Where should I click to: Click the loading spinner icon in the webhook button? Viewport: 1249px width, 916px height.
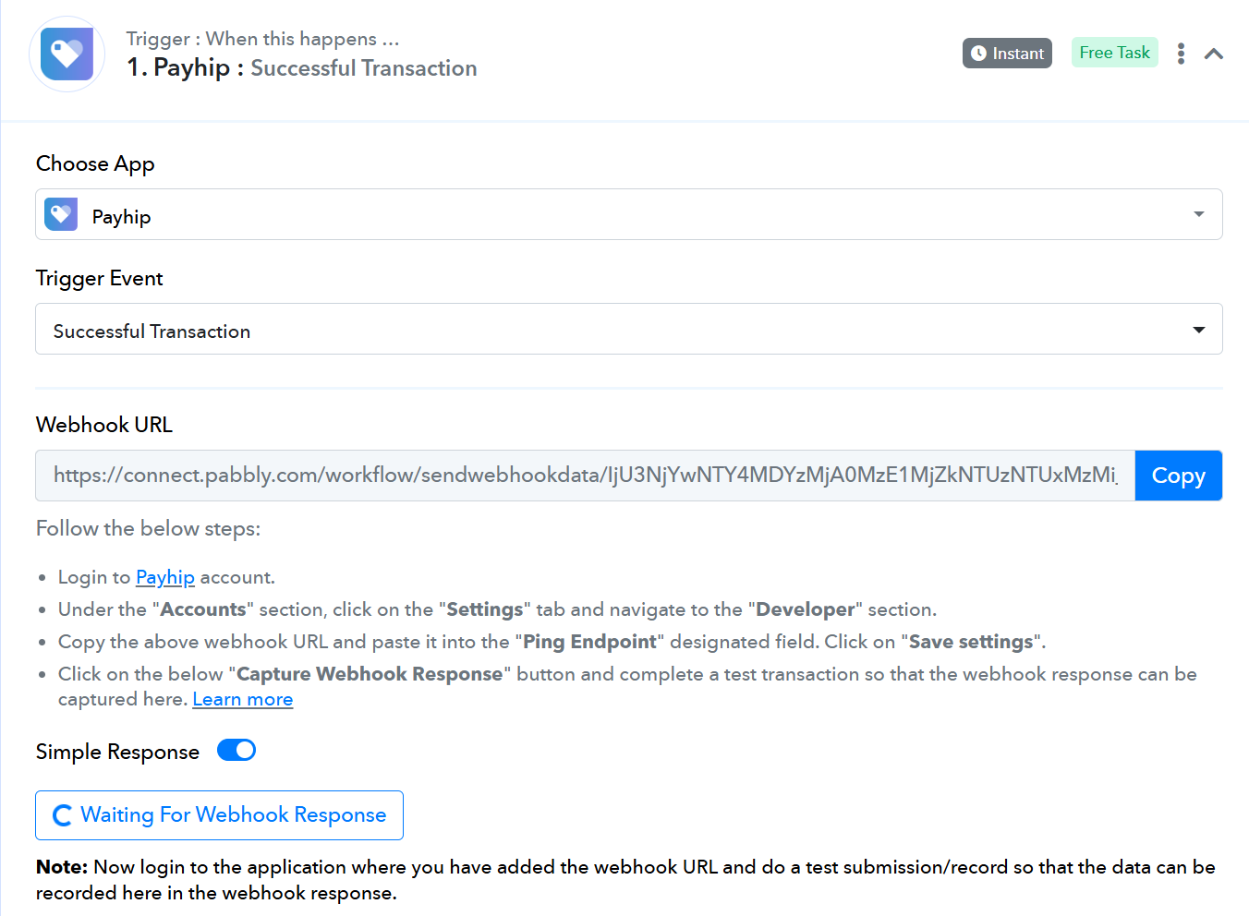[x=62, y=815]
